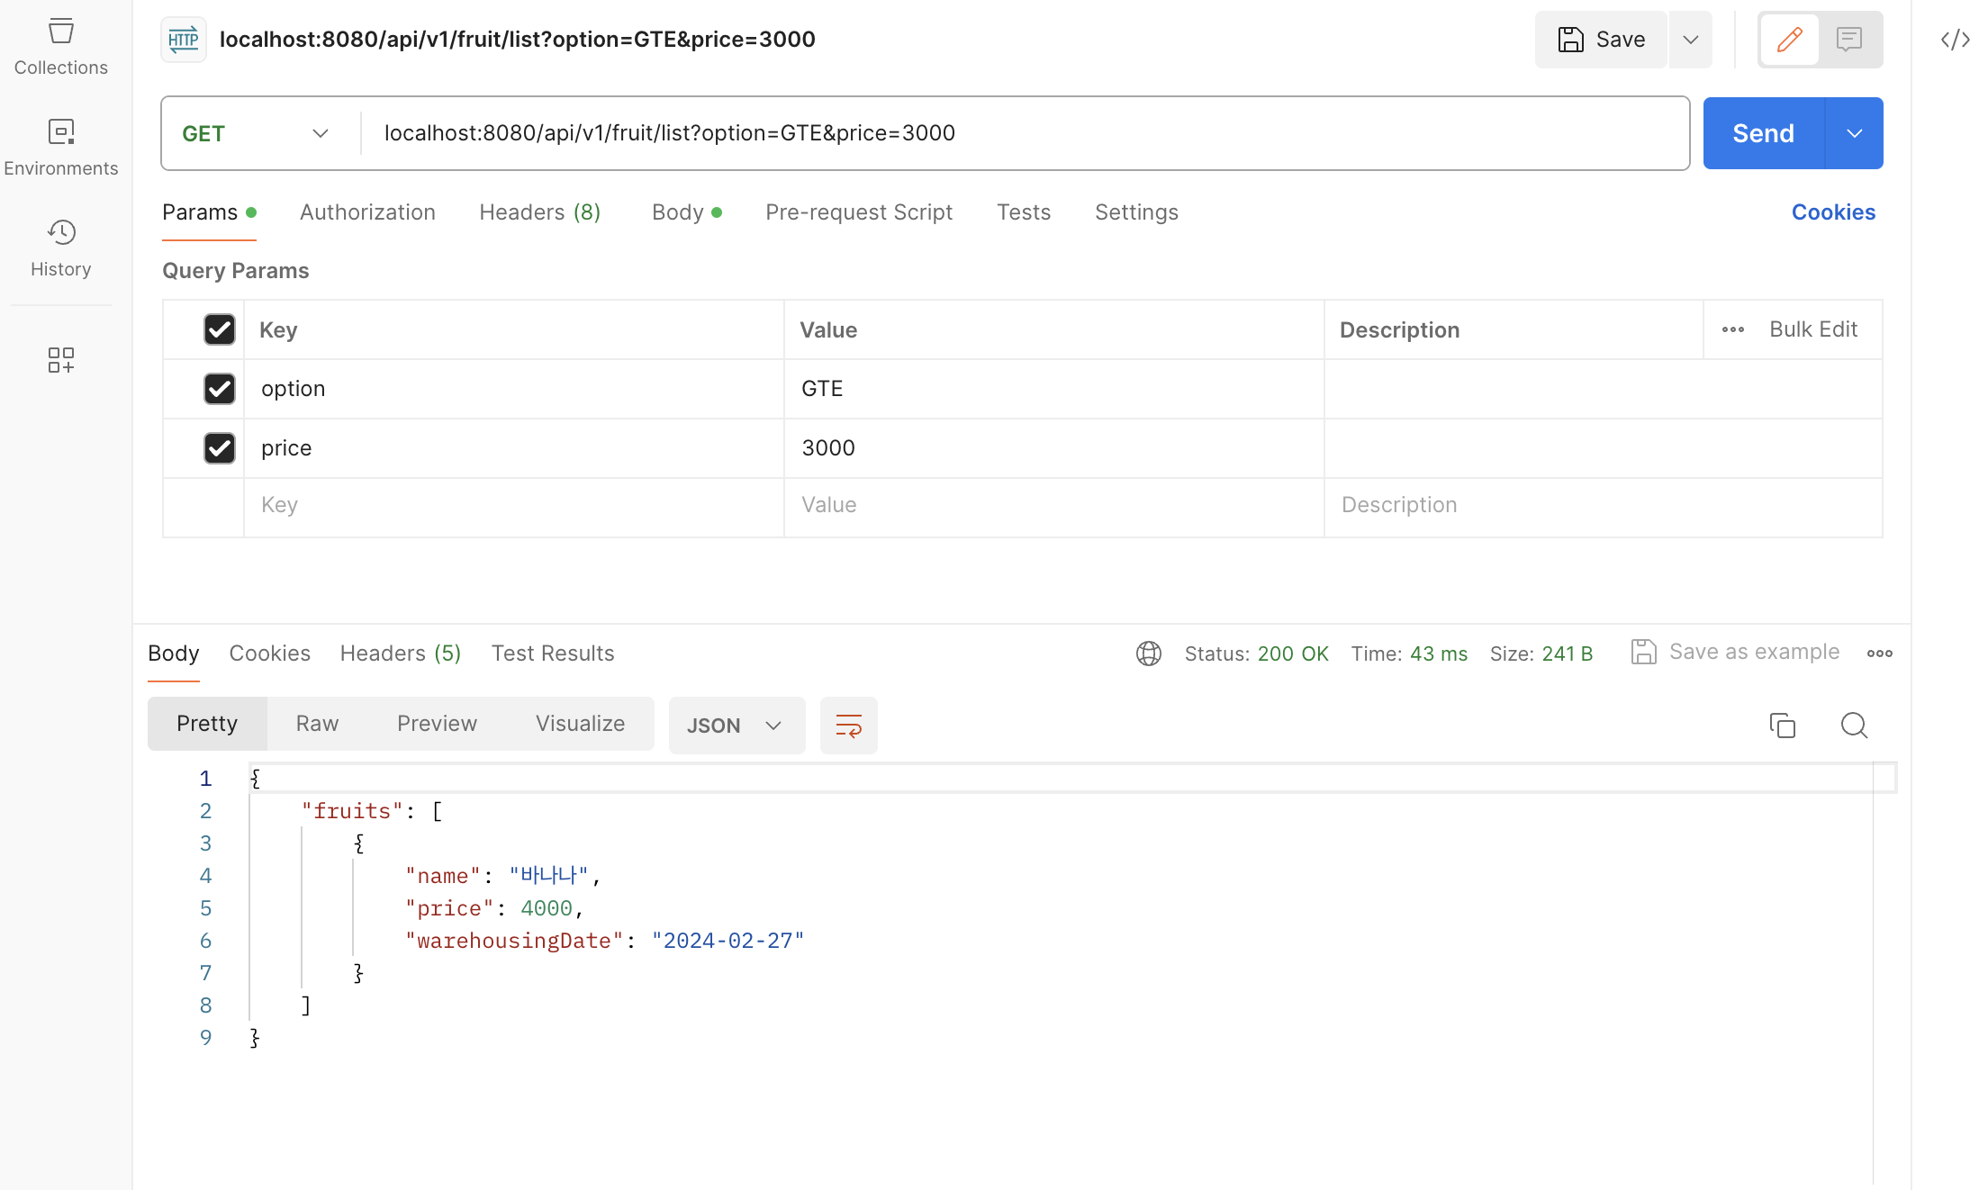Expand the Send button arrow dropdown

tap(1854, 133)
